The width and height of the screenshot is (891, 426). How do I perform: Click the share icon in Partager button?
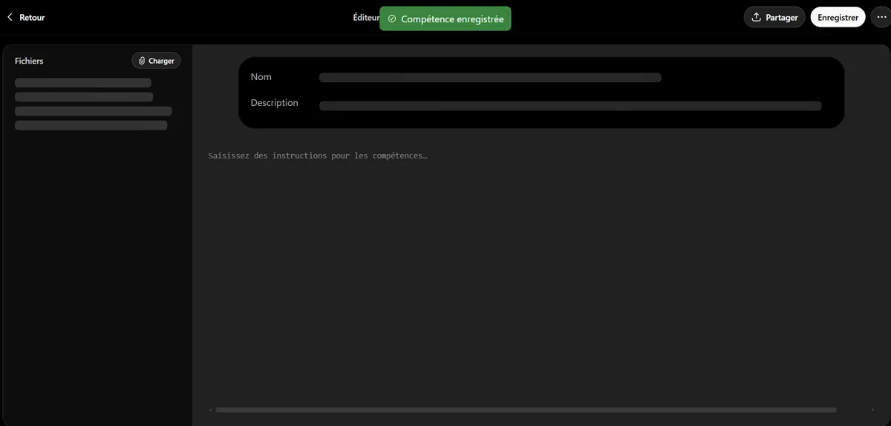pos(757,17)
